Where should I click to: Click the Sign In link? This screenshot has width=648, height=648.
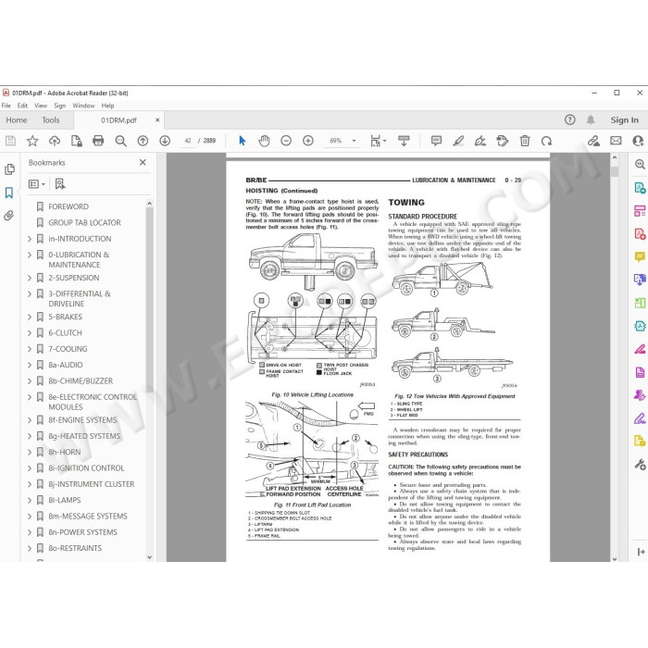pos(625,120)
